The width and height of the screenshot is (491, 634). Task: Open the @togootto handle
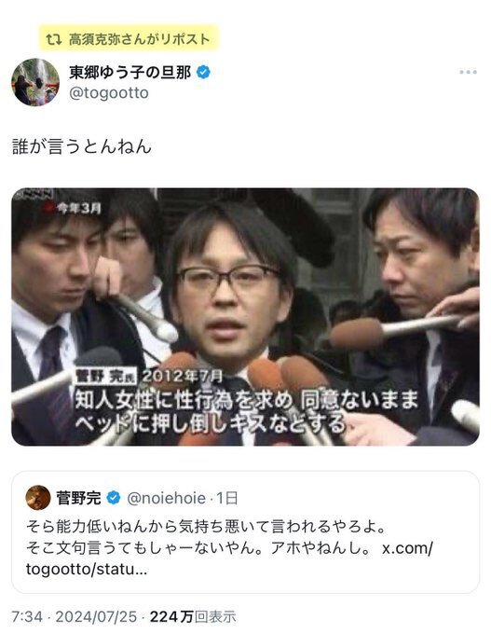pyautogui.click(x=109, y=93)
